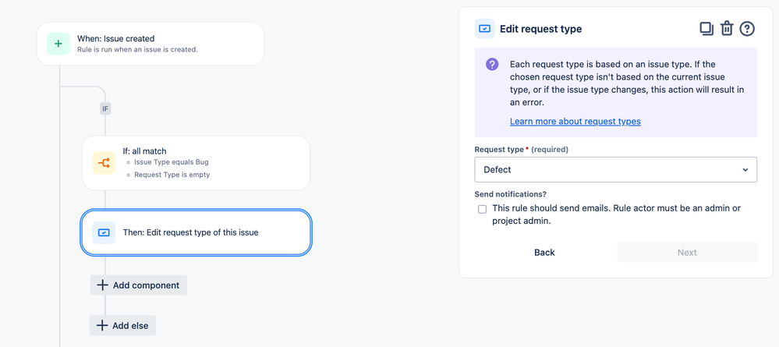Select the When: Issue created trigger

pos(150,44)
